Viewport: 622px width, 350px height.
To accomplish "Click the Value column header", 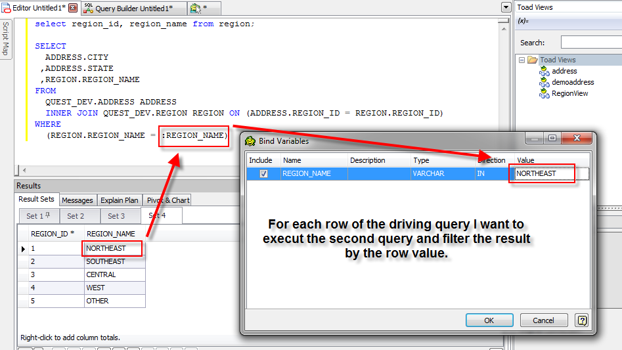I will (x=551, y=160).
